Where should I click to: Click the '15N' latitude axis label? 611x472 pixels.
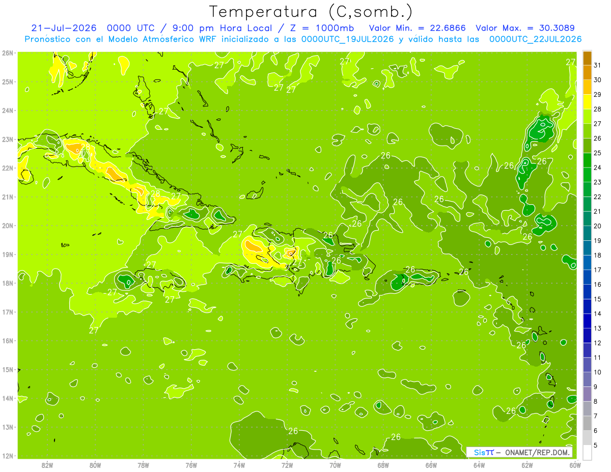point(8,369)
